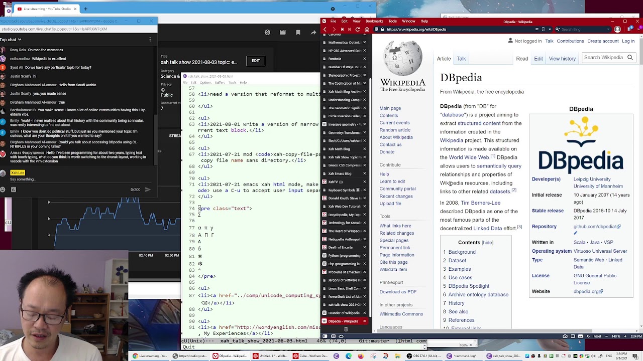Bookmark the current page in address bar
The height and width of the screenshot is (361, 643).
click(543, 29)
